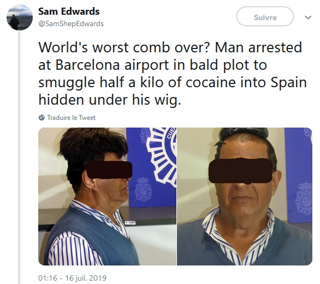Click the black censor bar in right photo
The height and width of the screenshot is (284, 320).
tap(241, 171)
